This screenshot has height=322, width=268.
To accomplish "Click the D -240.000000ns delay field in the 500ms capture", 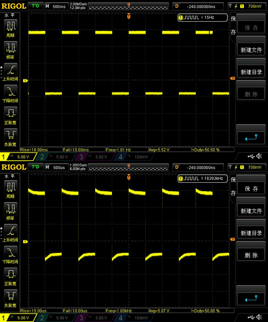I will (198, 6).
